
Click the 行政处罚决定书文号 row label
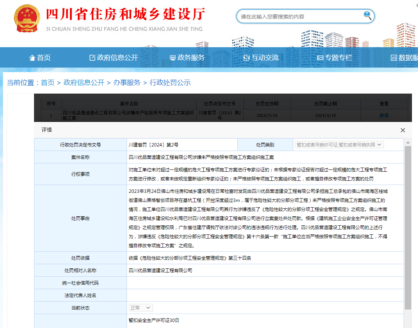point(80,145)
